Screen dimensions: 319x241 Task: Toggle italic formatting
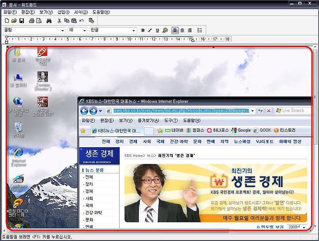tap(150, 30)
